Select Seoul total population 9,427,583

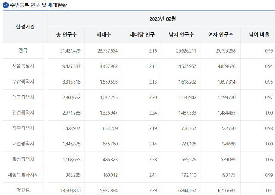(72, 66)
